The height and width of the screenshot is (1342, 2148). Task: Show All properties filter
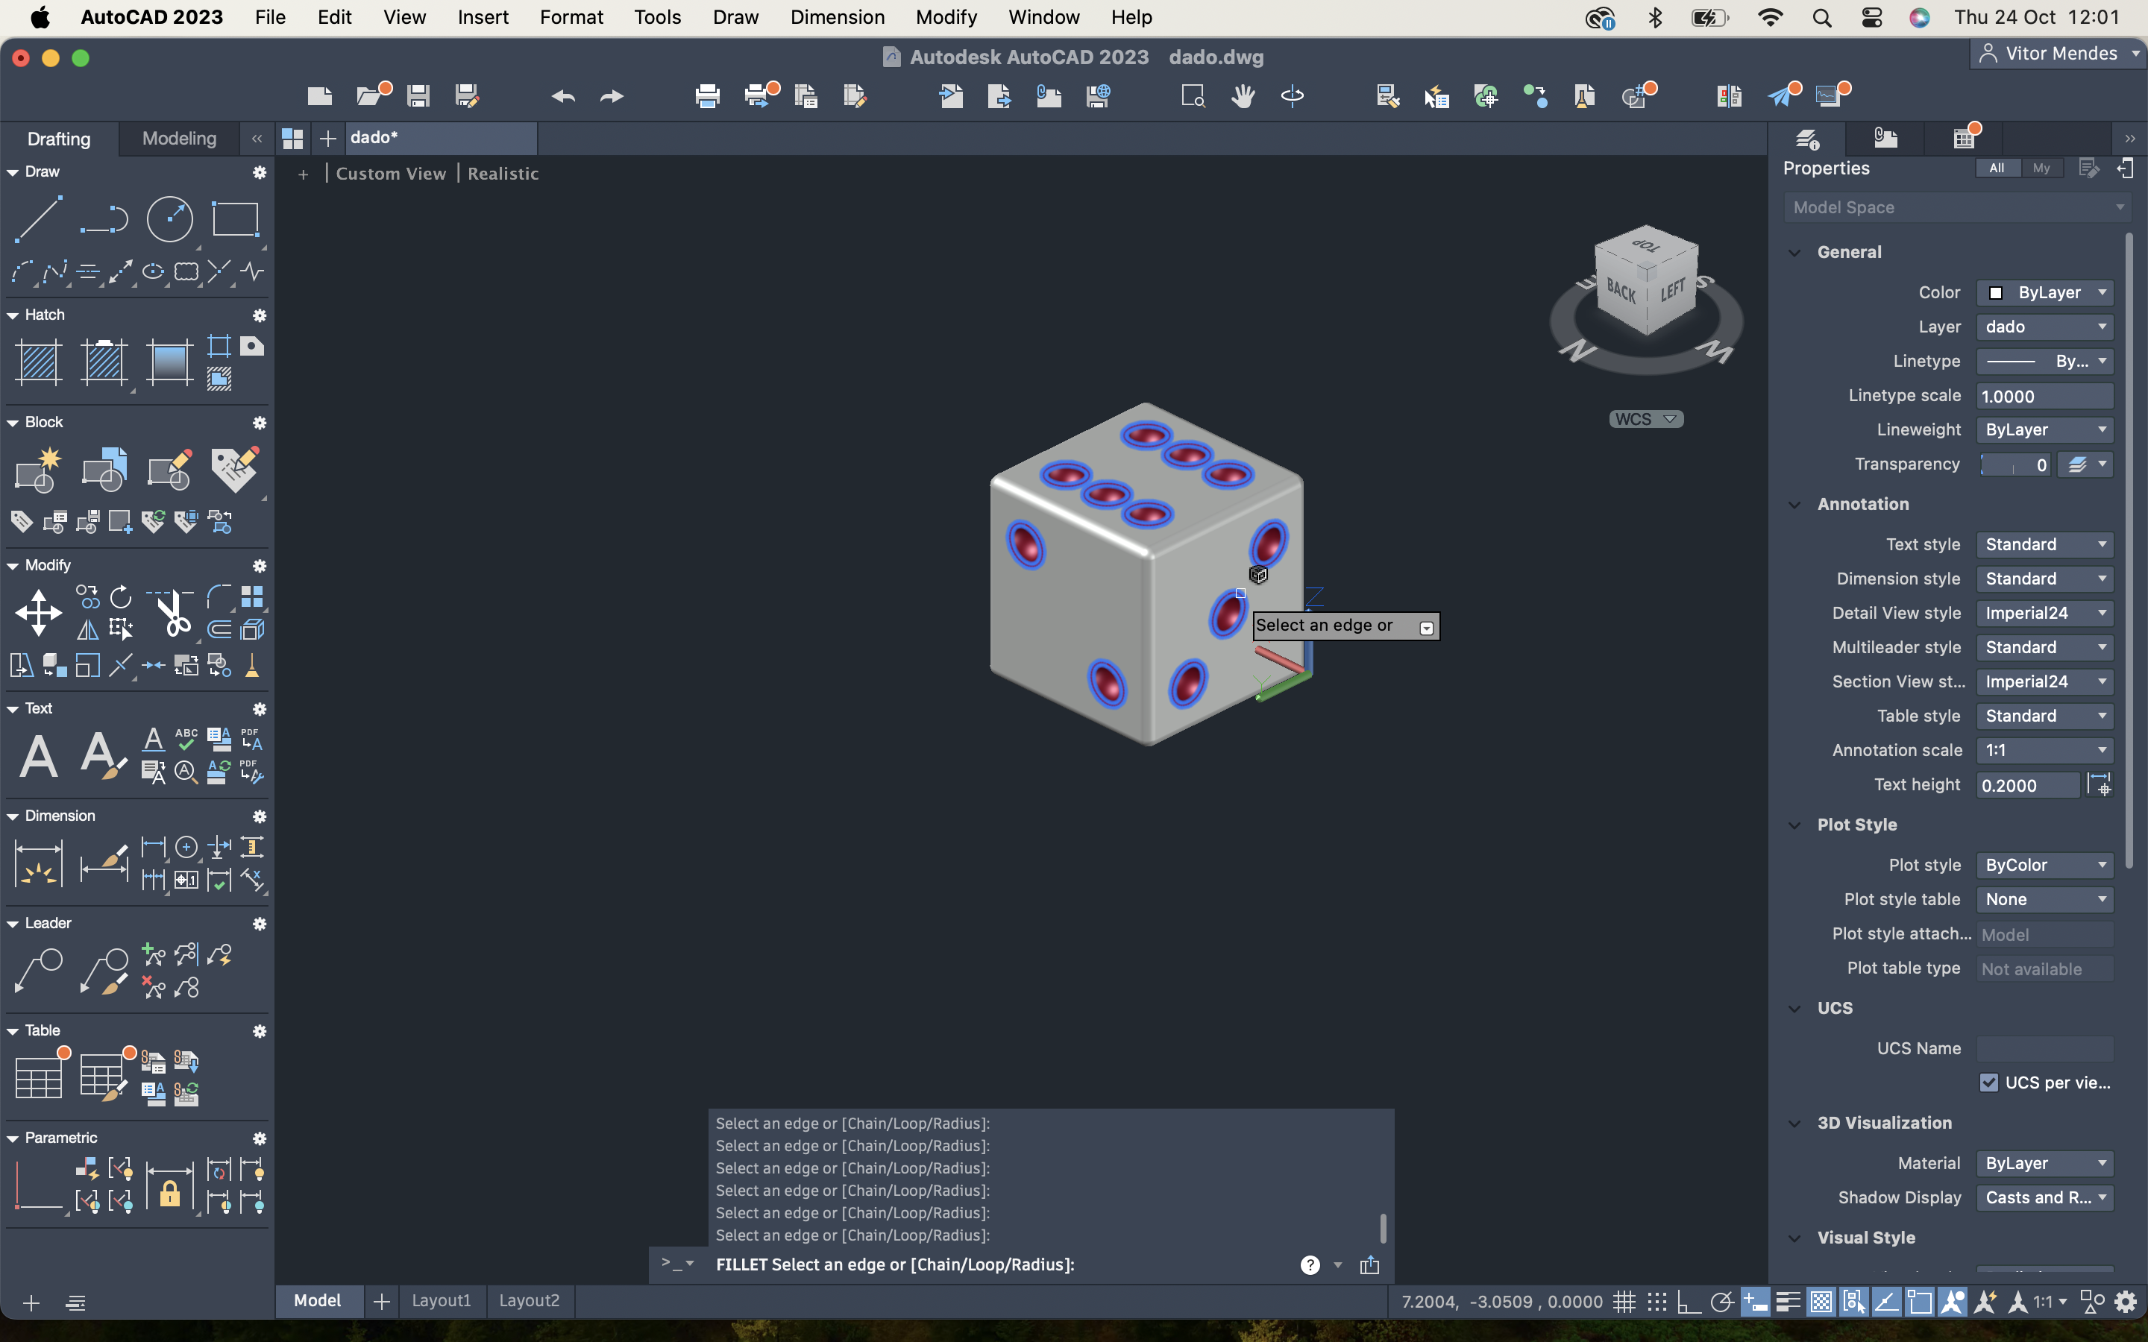(x=1996, y=168)
